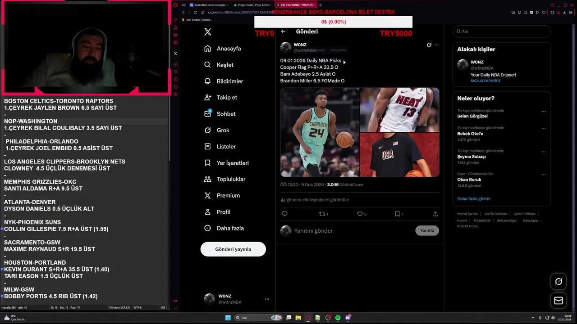Open Yer İşaretleri bookmarks
577x324 pixels.
226,163
